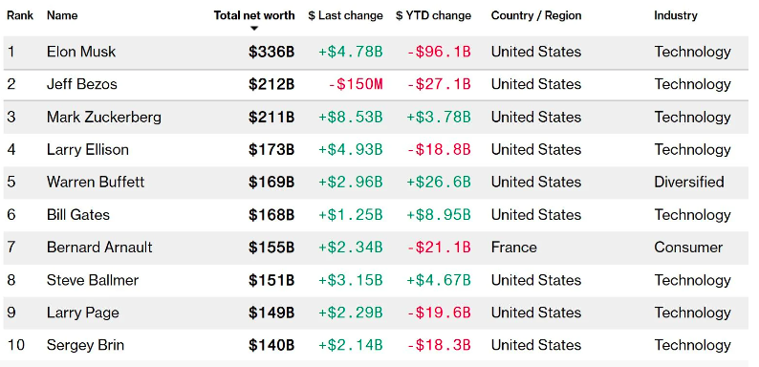
Task: Click Diversified industry for Warren Buffett
Action: pyautogui.click(x=689, y=182)
